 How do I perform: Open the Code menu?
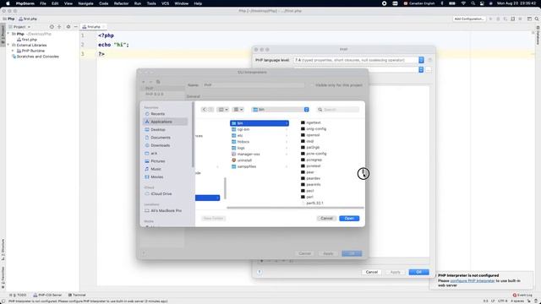click(103, 3)
